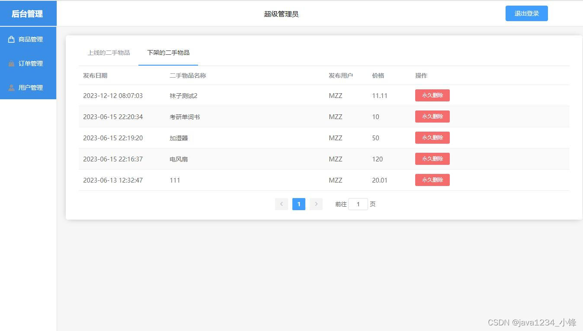The width and height of the screenshot is (583, 331).
Task: Click price 20.01
Action: (x=380, y=180)
